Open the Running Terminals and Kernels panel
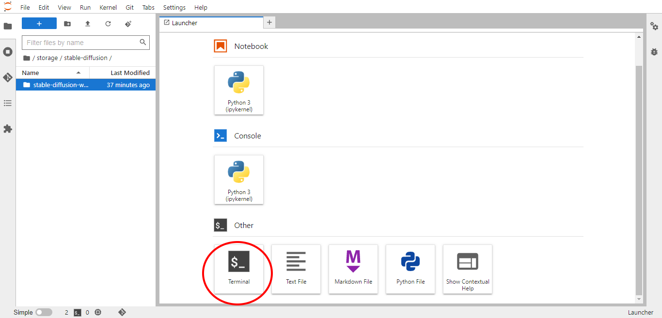 click(8, 52)
